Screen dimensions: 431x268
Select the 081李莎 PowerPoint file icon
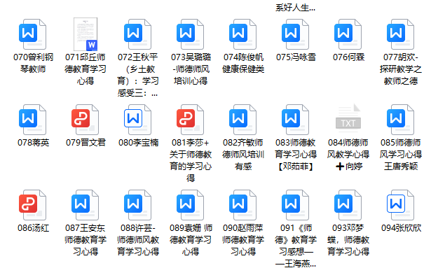[x=190, y=120]
